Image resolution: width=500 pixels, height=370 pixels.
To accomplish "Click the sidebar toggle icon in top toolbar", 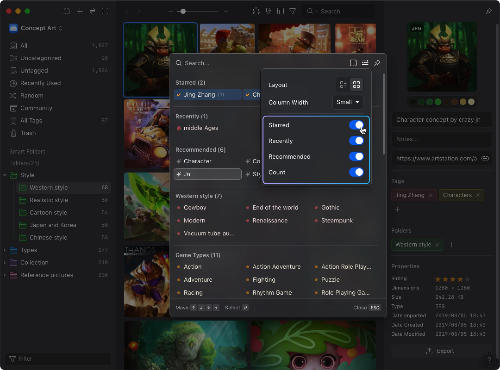I will pyautogui.click(x=105, y=11).
